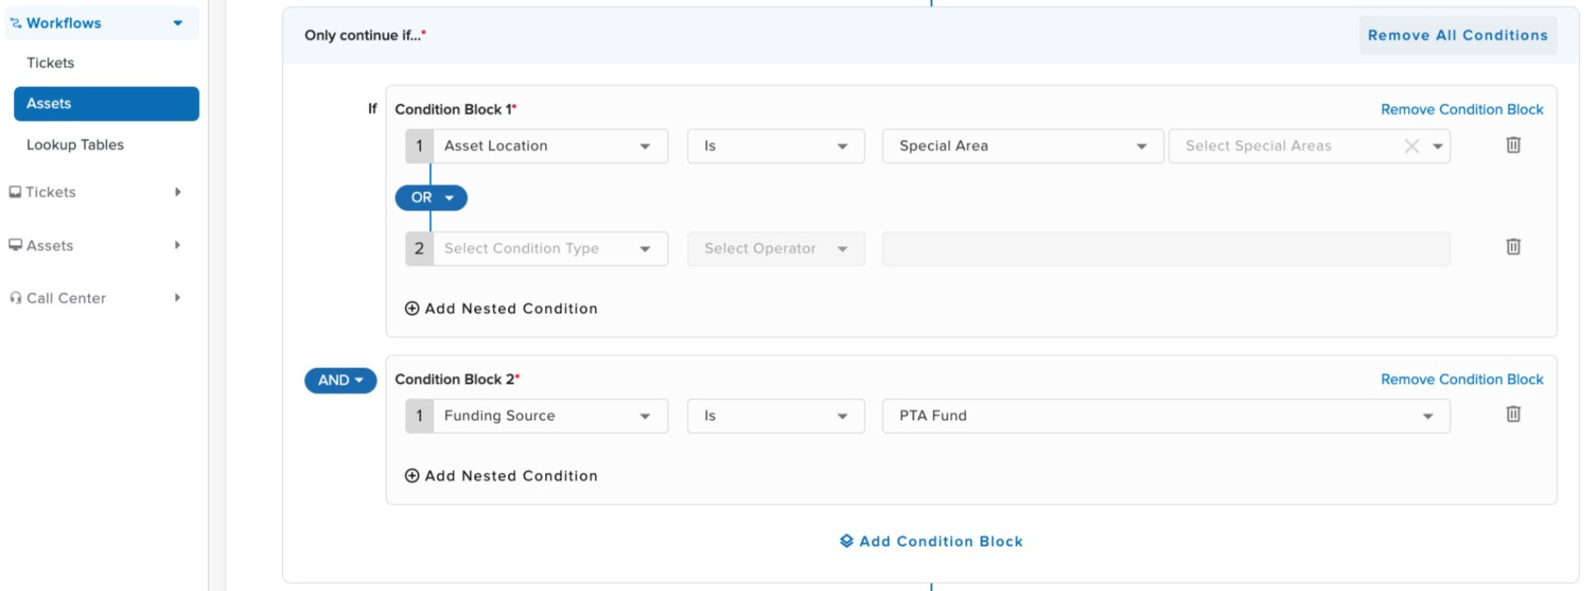Toggle the OR operator pill

pyautogui.click(x=431, y=197)
